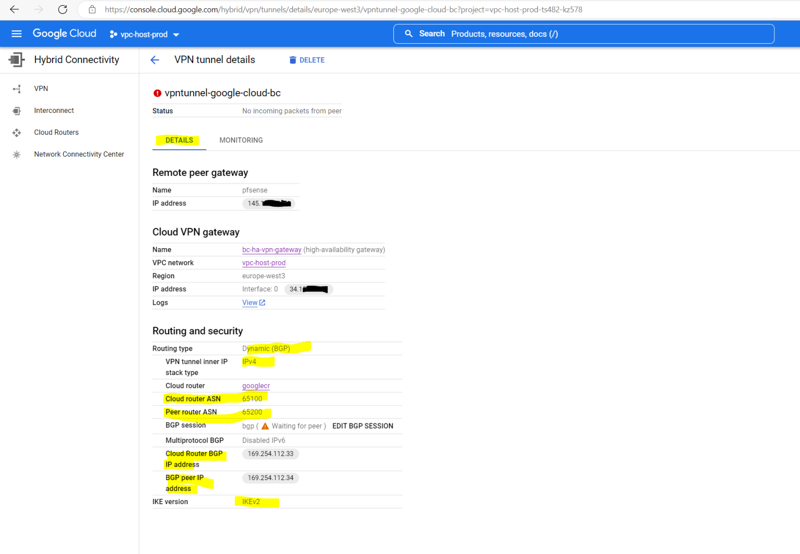
Task: Select VPN in the sidebar
Action: (41, 88)
